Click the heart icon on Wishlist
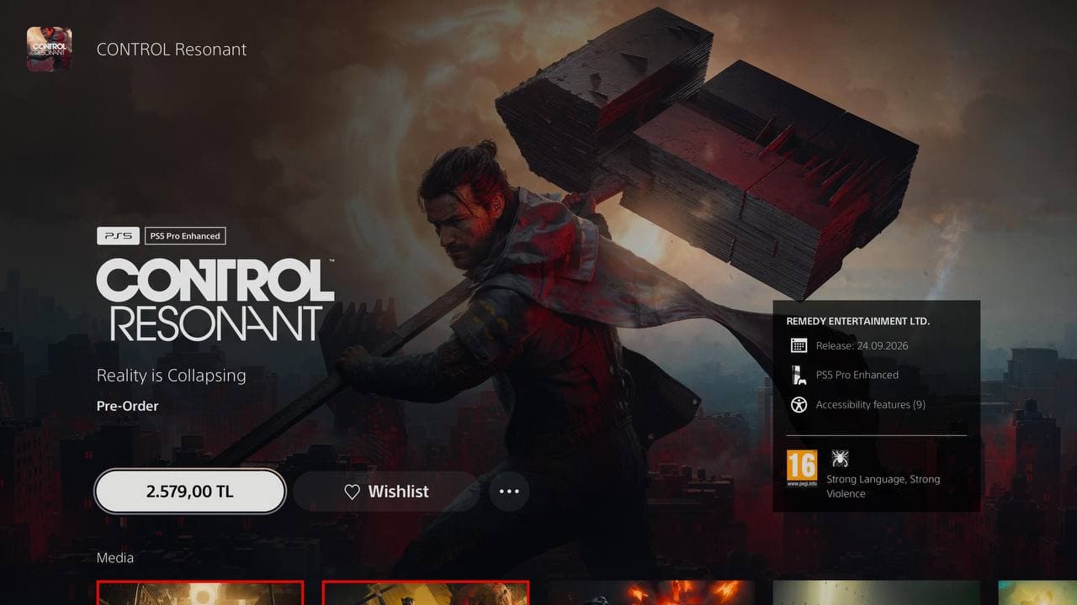Viewport: 1077px width, 605px height. coord(353,492)
